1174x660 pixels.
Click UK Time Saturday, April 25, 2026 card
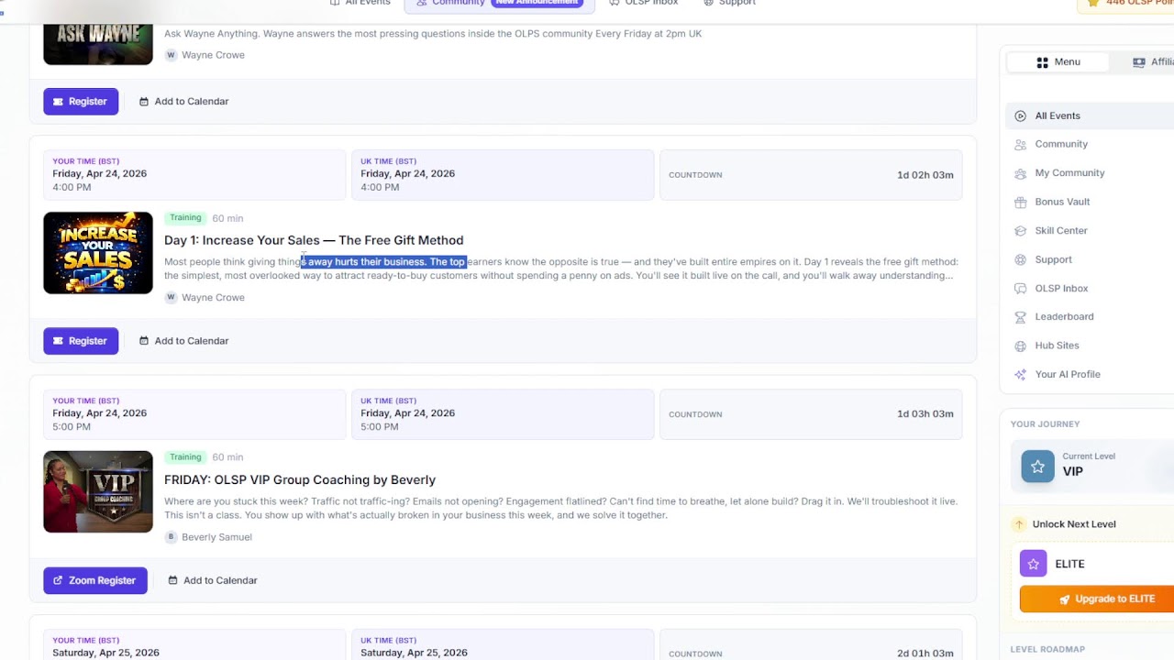point(503,645)
